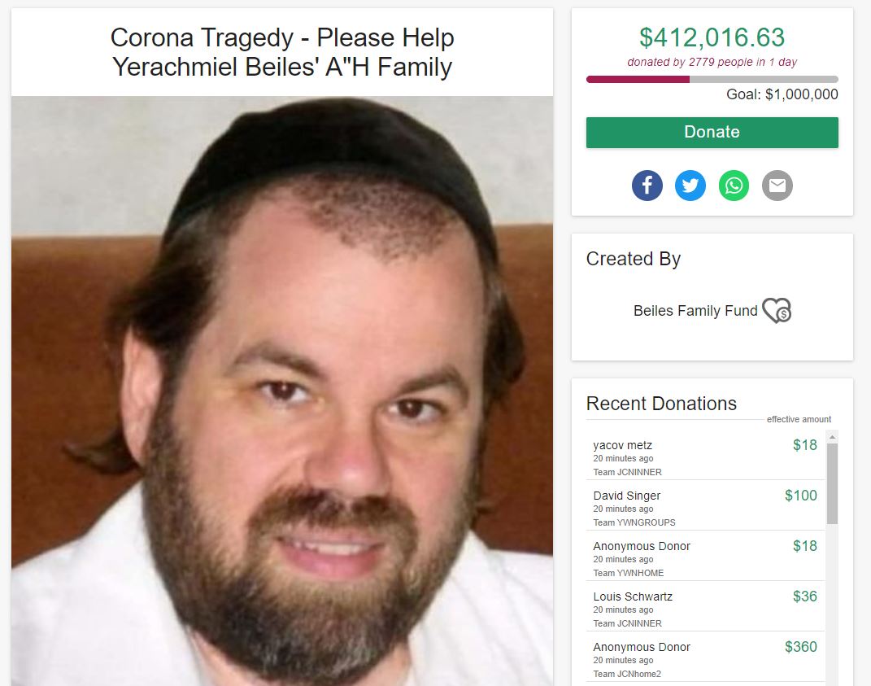The width and height of the screenshot is (871, 686).
Task: Click the Recent Donations scrollbar thumb
Action: click(x=832, y=483)
